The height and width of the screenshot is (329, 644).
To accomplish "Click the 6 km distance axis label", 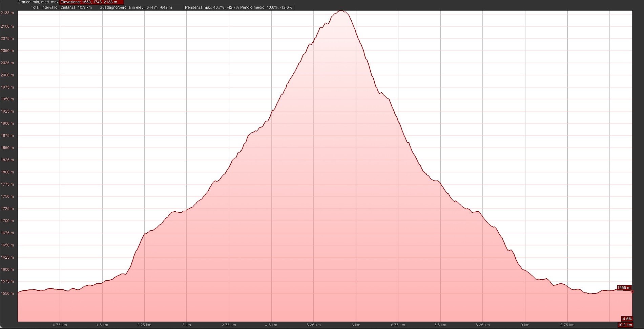I will tap(356, 325).
